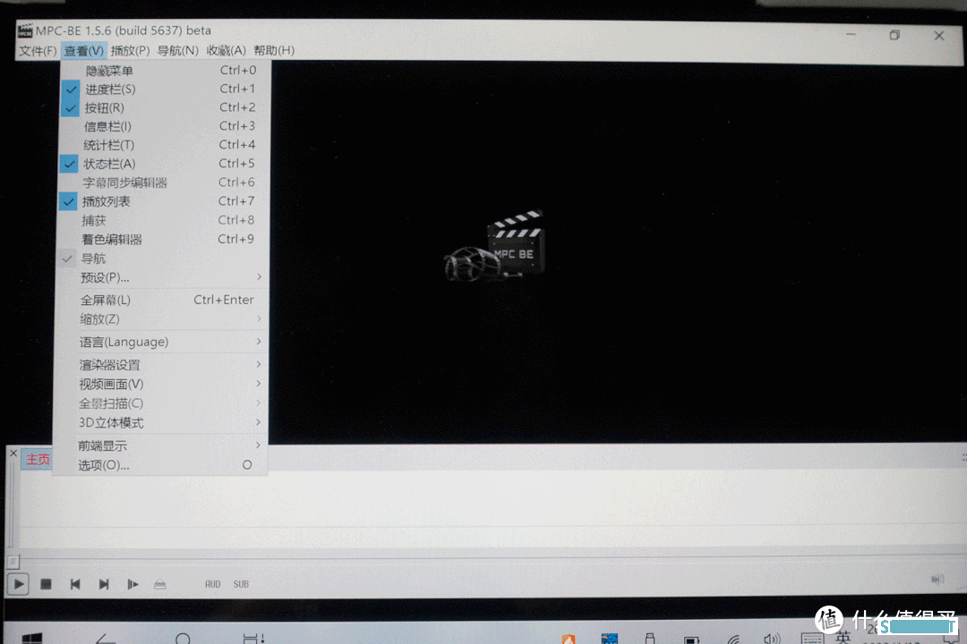Screen dimensions: 967x644
Task: Enable 信息栏(I) option
Action: [165, 126]
